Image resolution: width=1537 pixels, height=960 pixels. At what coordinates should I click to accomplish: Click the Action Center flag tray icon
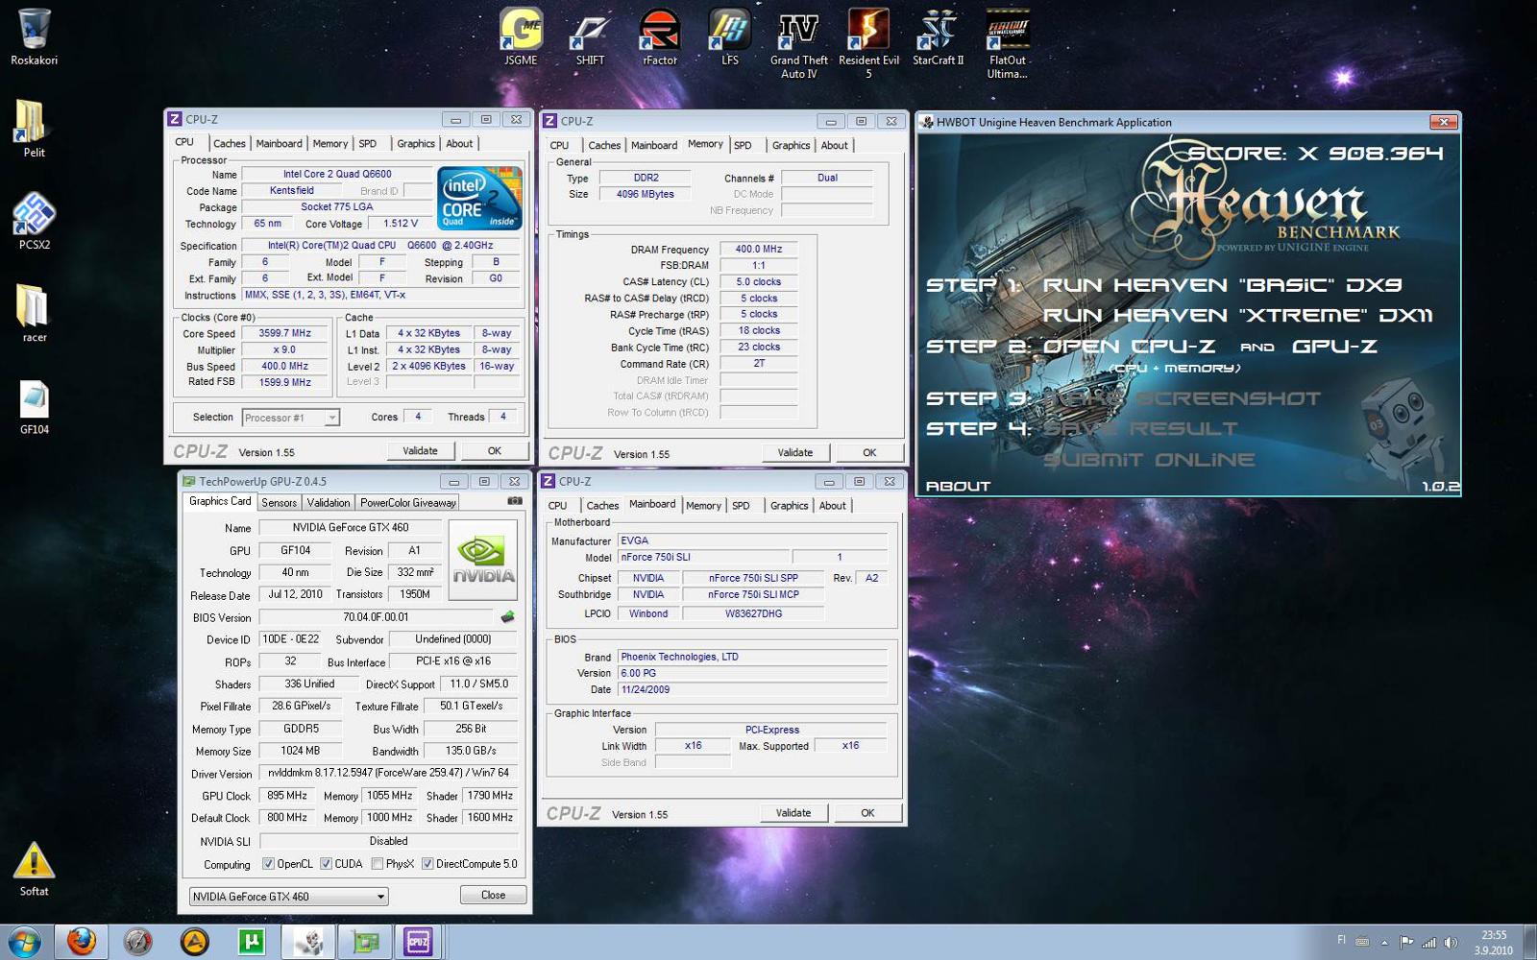[1406, 942]
